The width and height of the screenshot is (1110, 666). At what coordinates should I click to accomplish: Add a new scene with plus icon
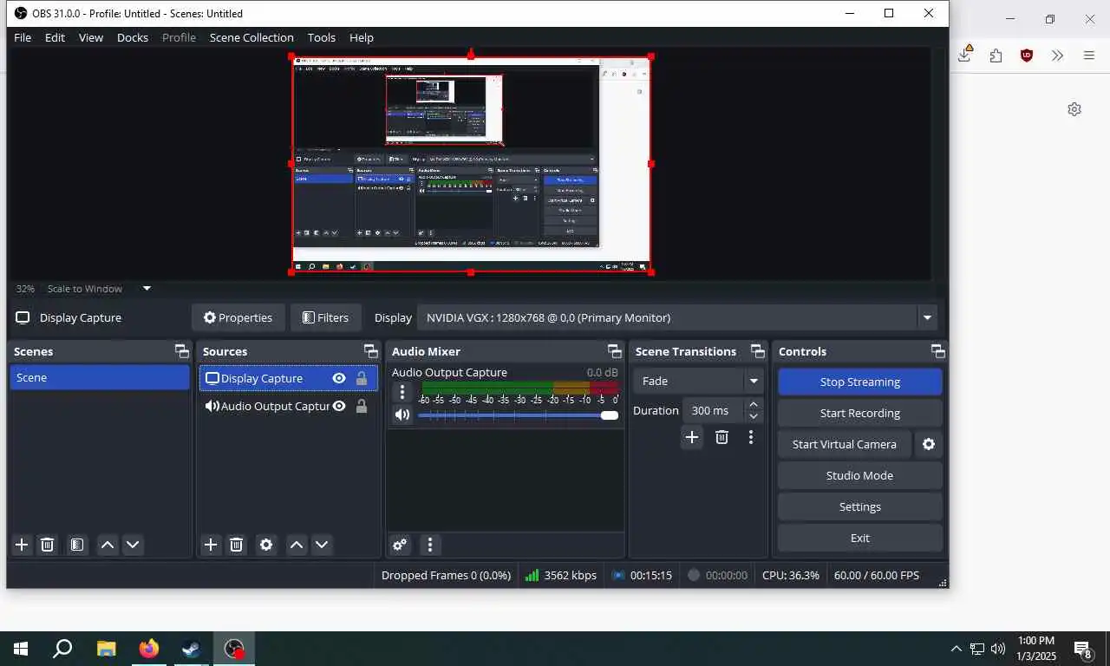[22, 545]
